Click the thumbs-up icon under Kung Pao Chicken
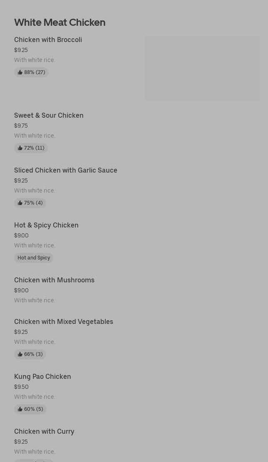 pyautogui.click(x=20, y=409)
